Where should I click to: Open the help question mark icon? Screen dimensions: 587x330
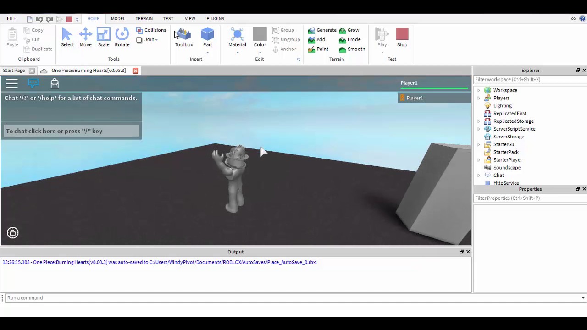click(x=582, y=19)
